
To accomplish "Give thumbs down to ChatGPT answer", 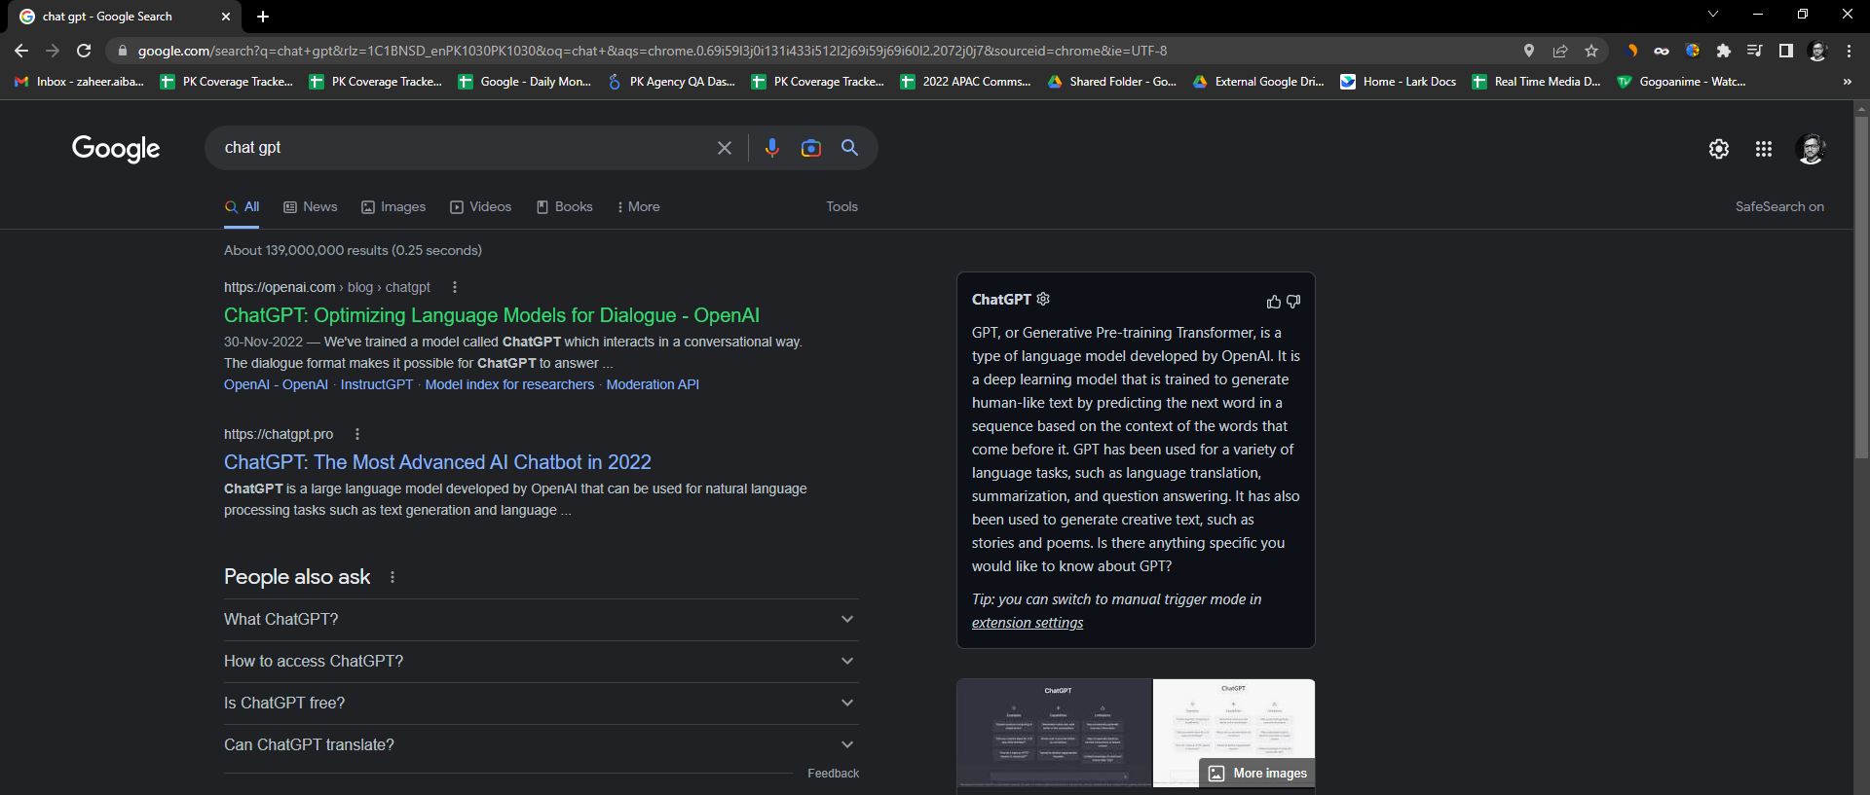I will (x=1293, y=302).
